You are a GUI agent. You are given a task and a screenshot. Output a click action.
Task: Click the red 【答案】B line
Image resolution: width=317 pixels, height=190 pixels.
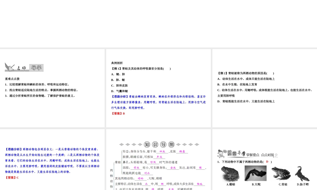point(118,114)
